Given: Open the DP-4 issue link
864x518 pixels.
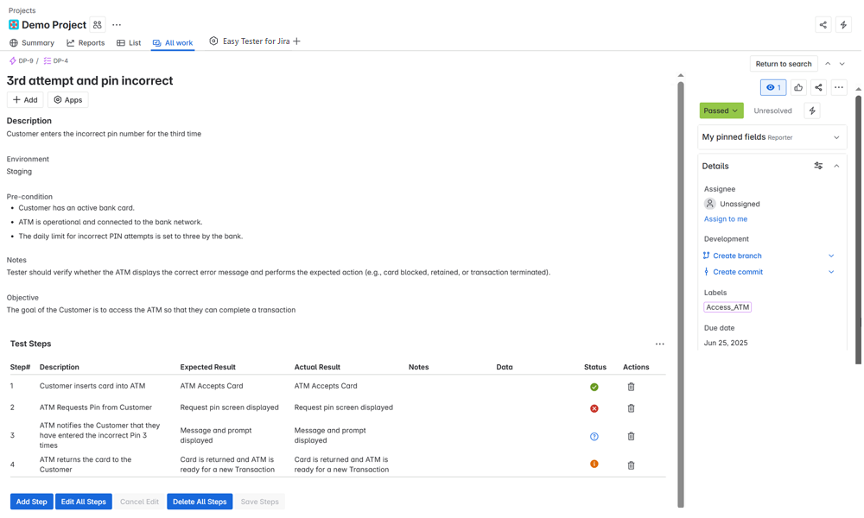Looking at the screenshot, I should [x=55, y=61].
